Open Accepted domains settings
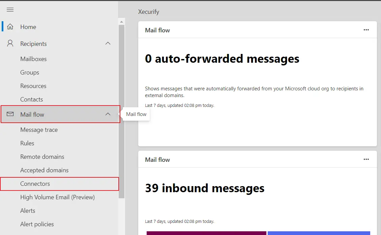This screenshot has width=381, height=235. pos(44,170)
